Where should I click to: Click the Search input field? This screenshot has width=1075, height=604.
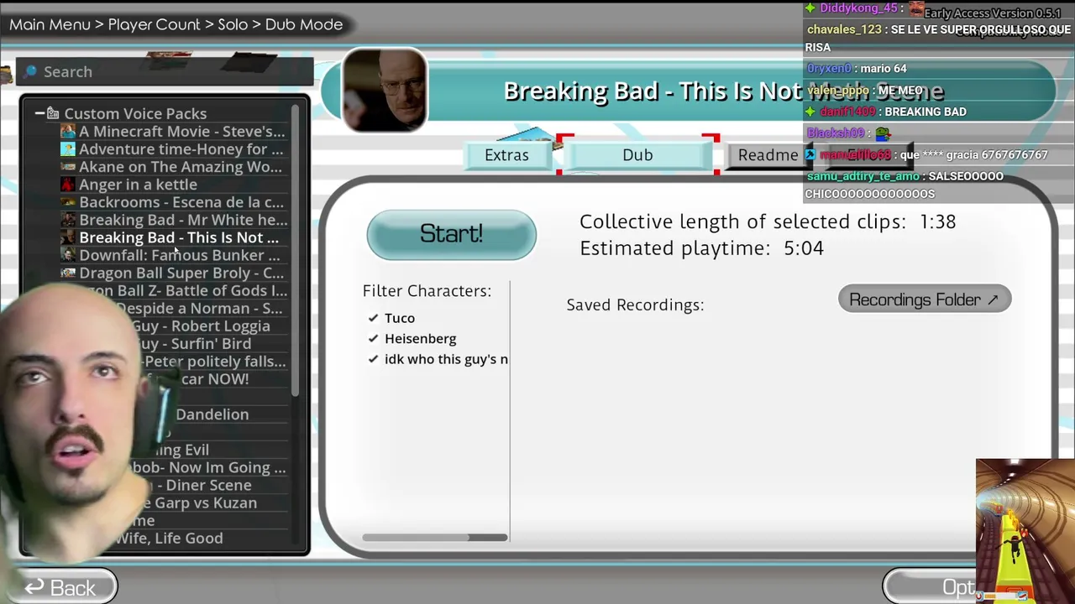point(166,71)
